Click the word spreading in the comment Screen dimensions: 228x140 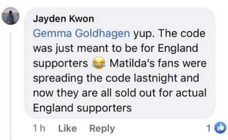[58, 79]
